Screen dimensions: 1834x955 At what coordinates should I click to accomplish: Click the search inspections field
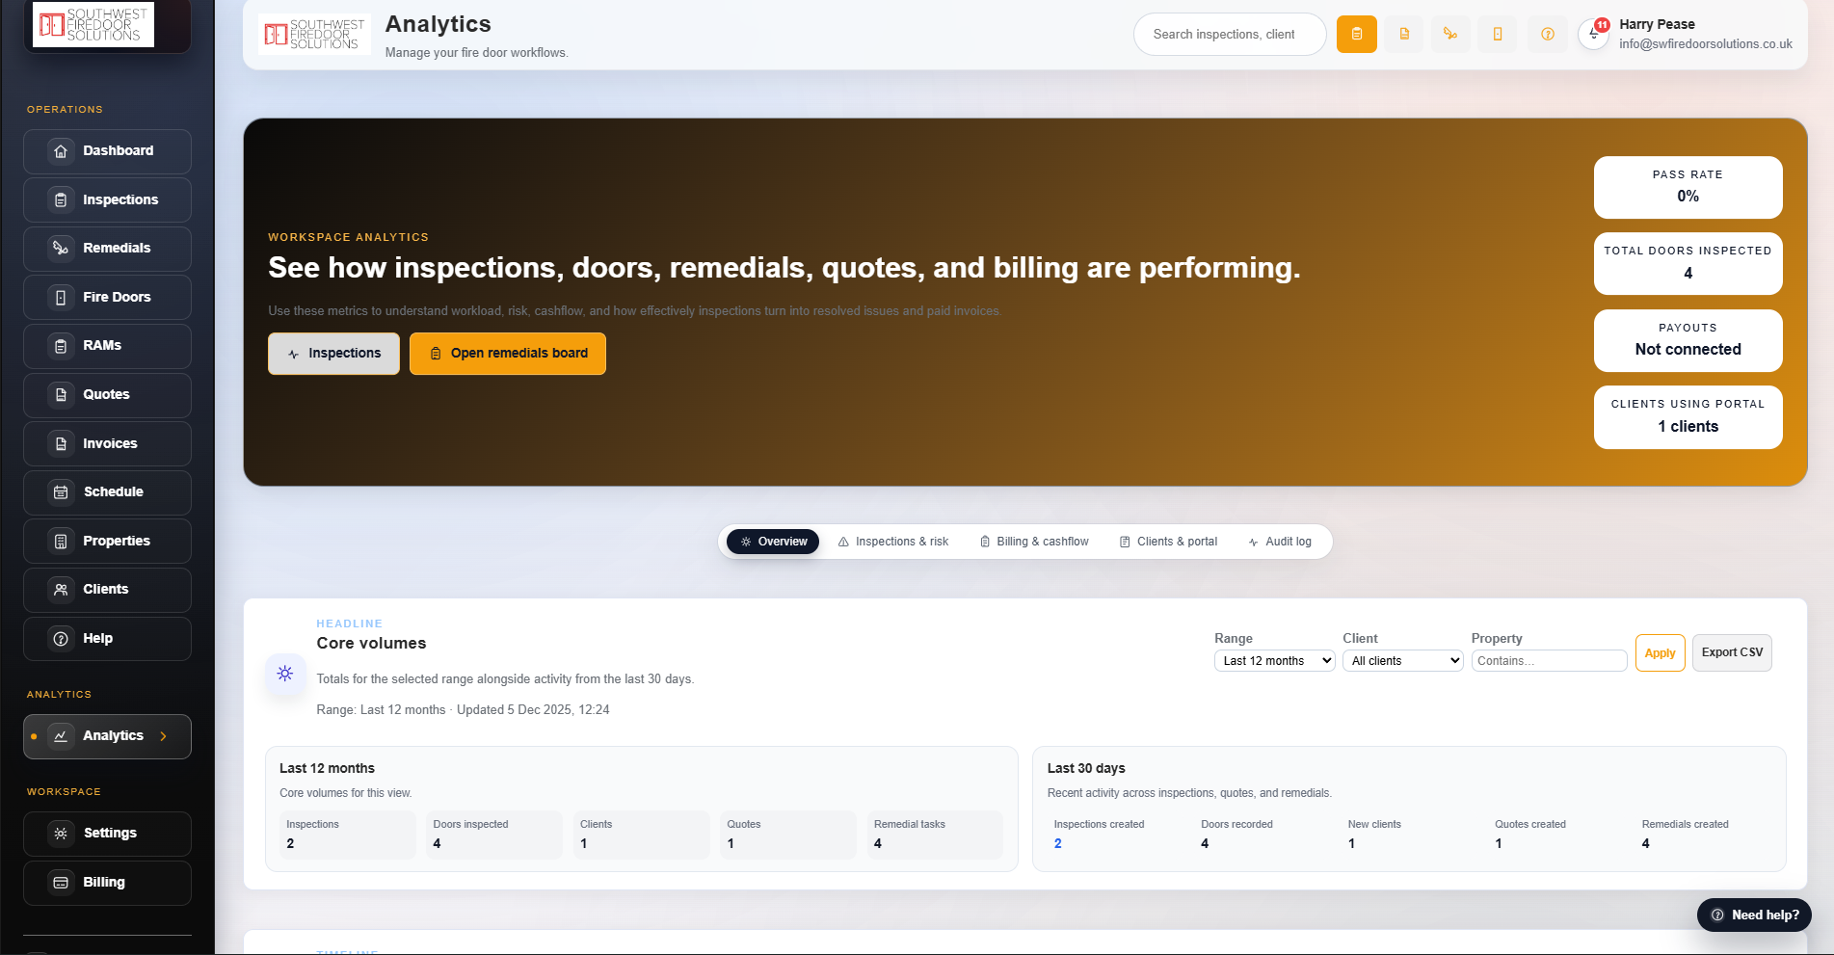pyautogui.click(x=1230, y=34)
